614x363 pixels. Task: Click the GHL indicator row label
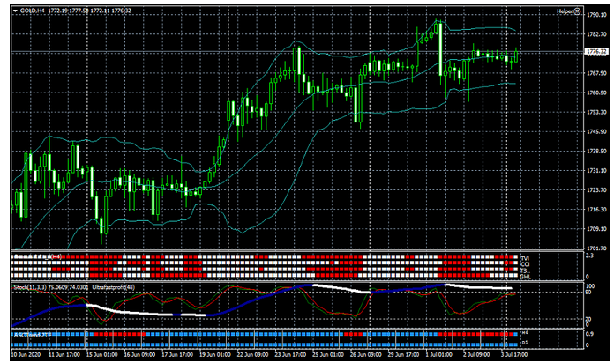(526, 276)
